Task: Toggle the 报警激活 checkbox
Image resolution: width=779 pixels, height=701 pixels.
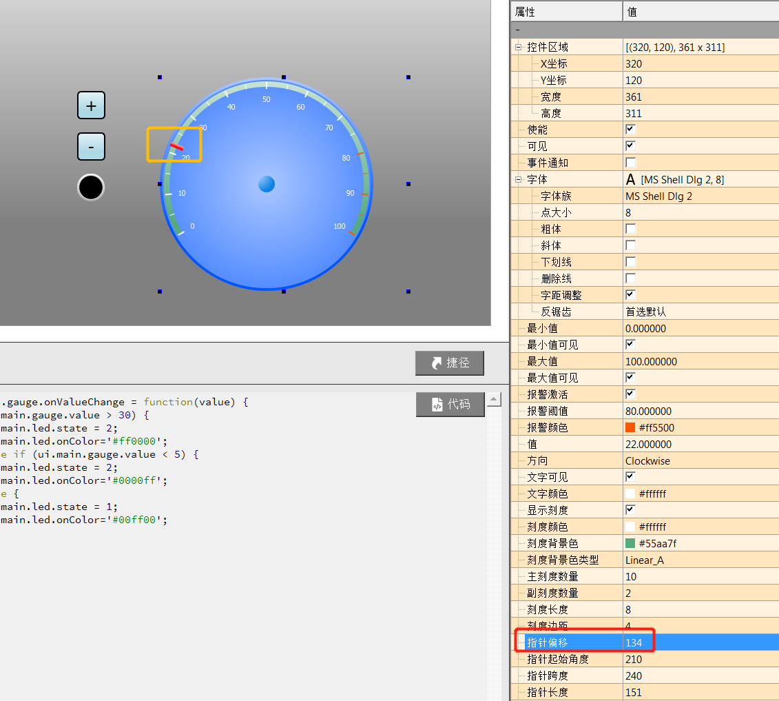Action: pyautogui.click(x=630, y=394)
